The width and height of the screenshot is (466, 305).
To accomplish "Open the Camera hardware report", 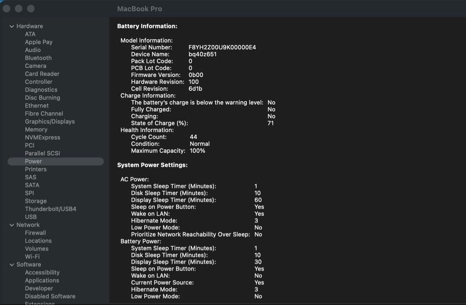I will tap(35, 66).
